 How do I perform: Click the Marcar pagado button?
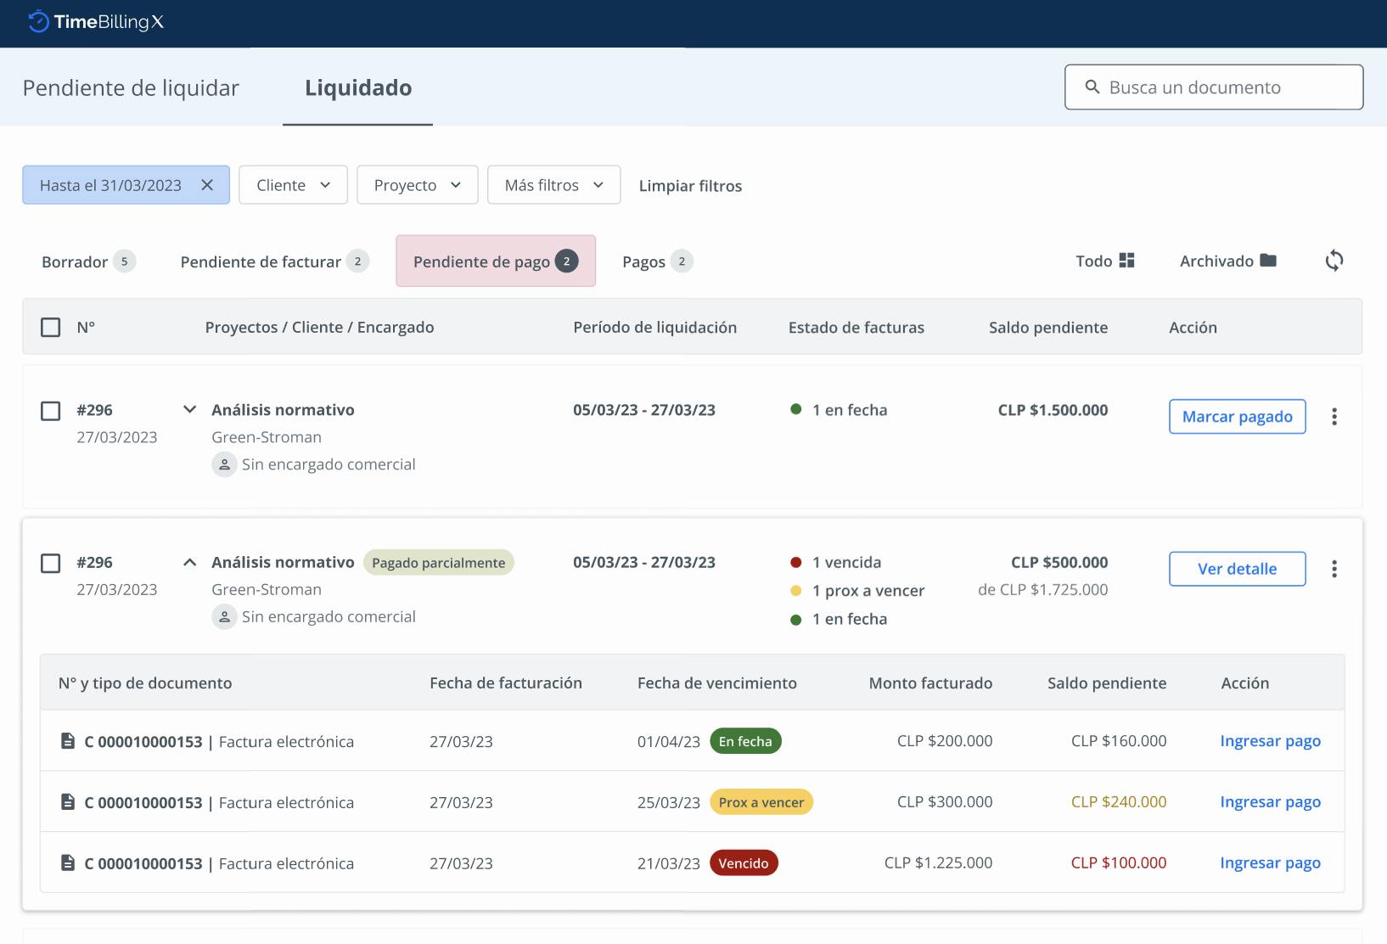coord(1237,417)
